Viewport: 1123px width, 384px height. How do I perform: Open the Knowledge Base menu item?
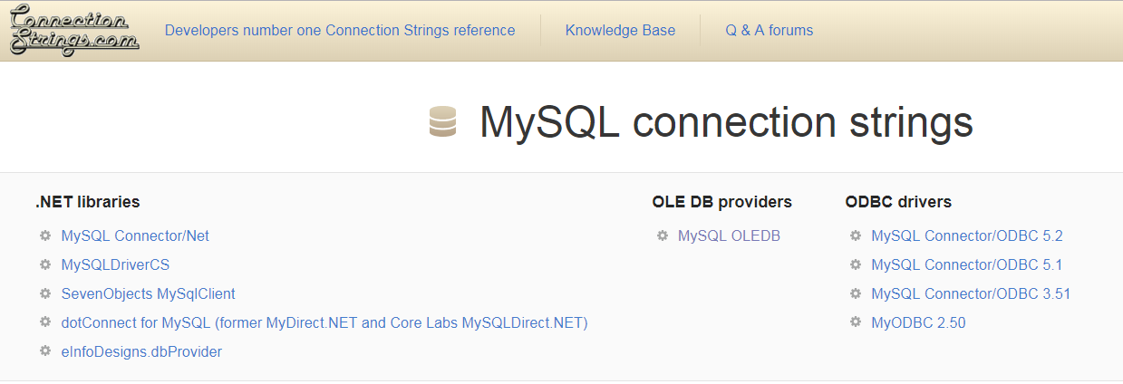620,30
